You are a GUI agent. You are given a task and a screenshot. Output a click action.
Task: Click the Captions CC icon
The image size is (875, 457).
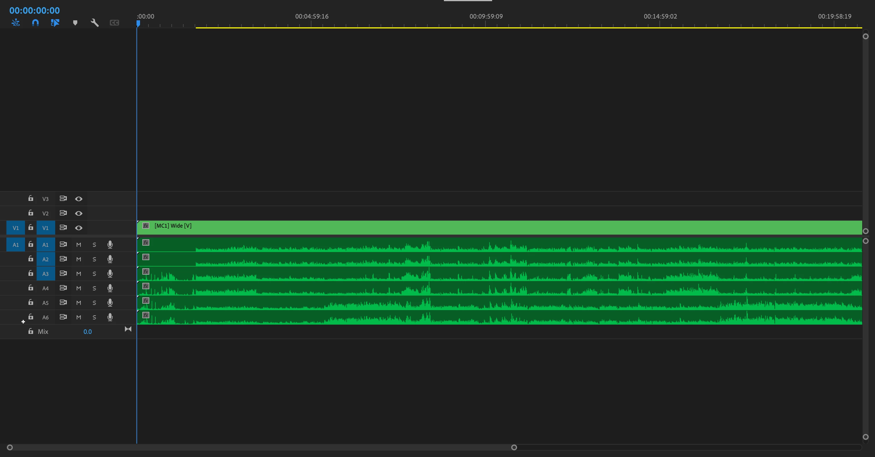(114, 23)
